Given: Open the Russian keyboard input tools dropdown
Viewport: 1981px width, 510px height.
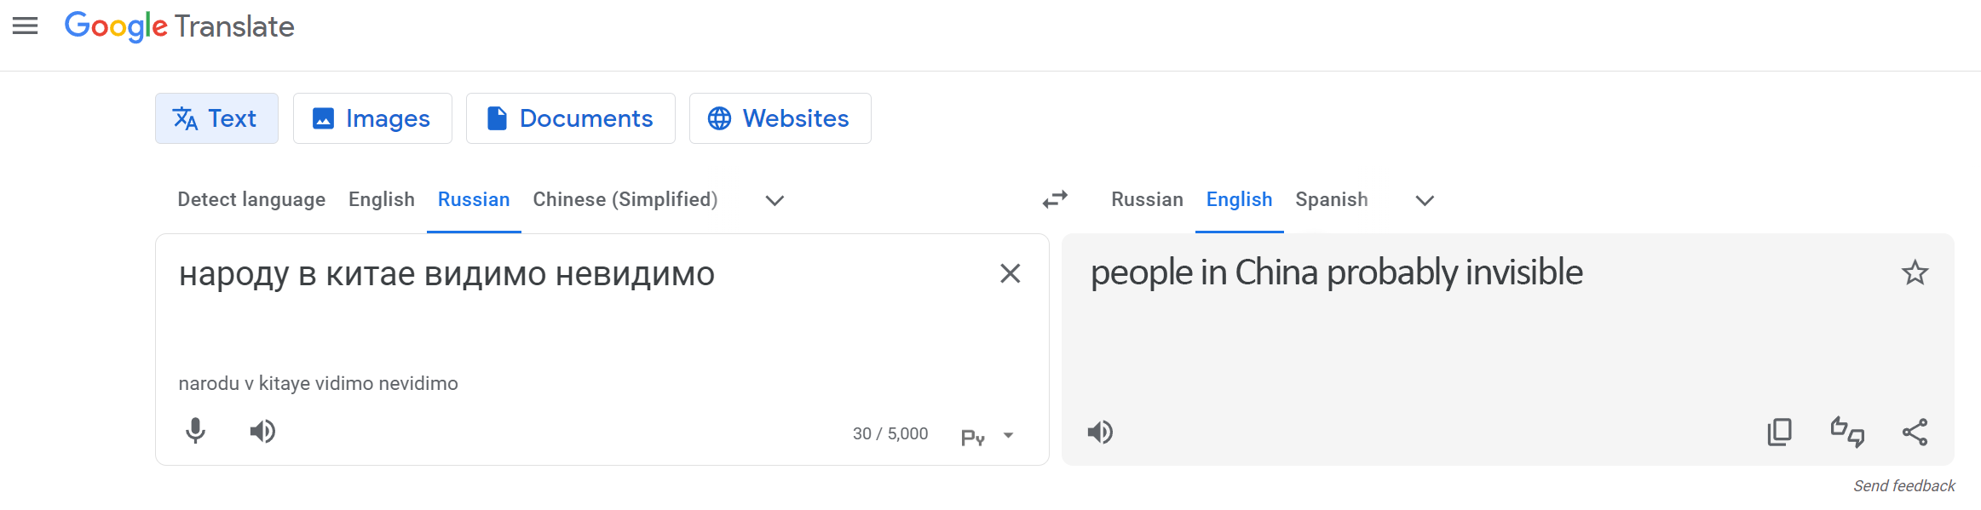Looking at the screenshot, I should click(1009, 436).
